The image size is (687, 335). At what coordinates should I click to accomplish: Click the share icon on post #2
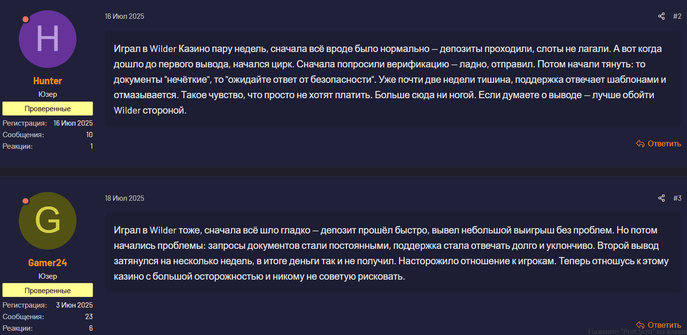pos(661,16)
